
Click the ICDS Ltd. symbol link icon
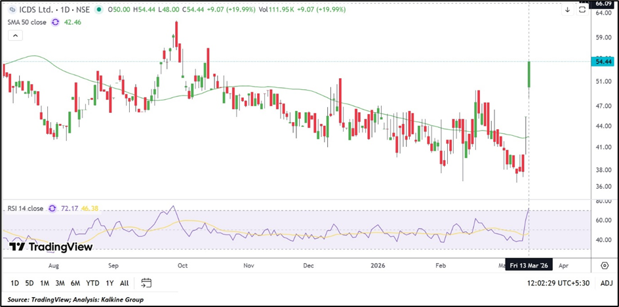(11, 10)
